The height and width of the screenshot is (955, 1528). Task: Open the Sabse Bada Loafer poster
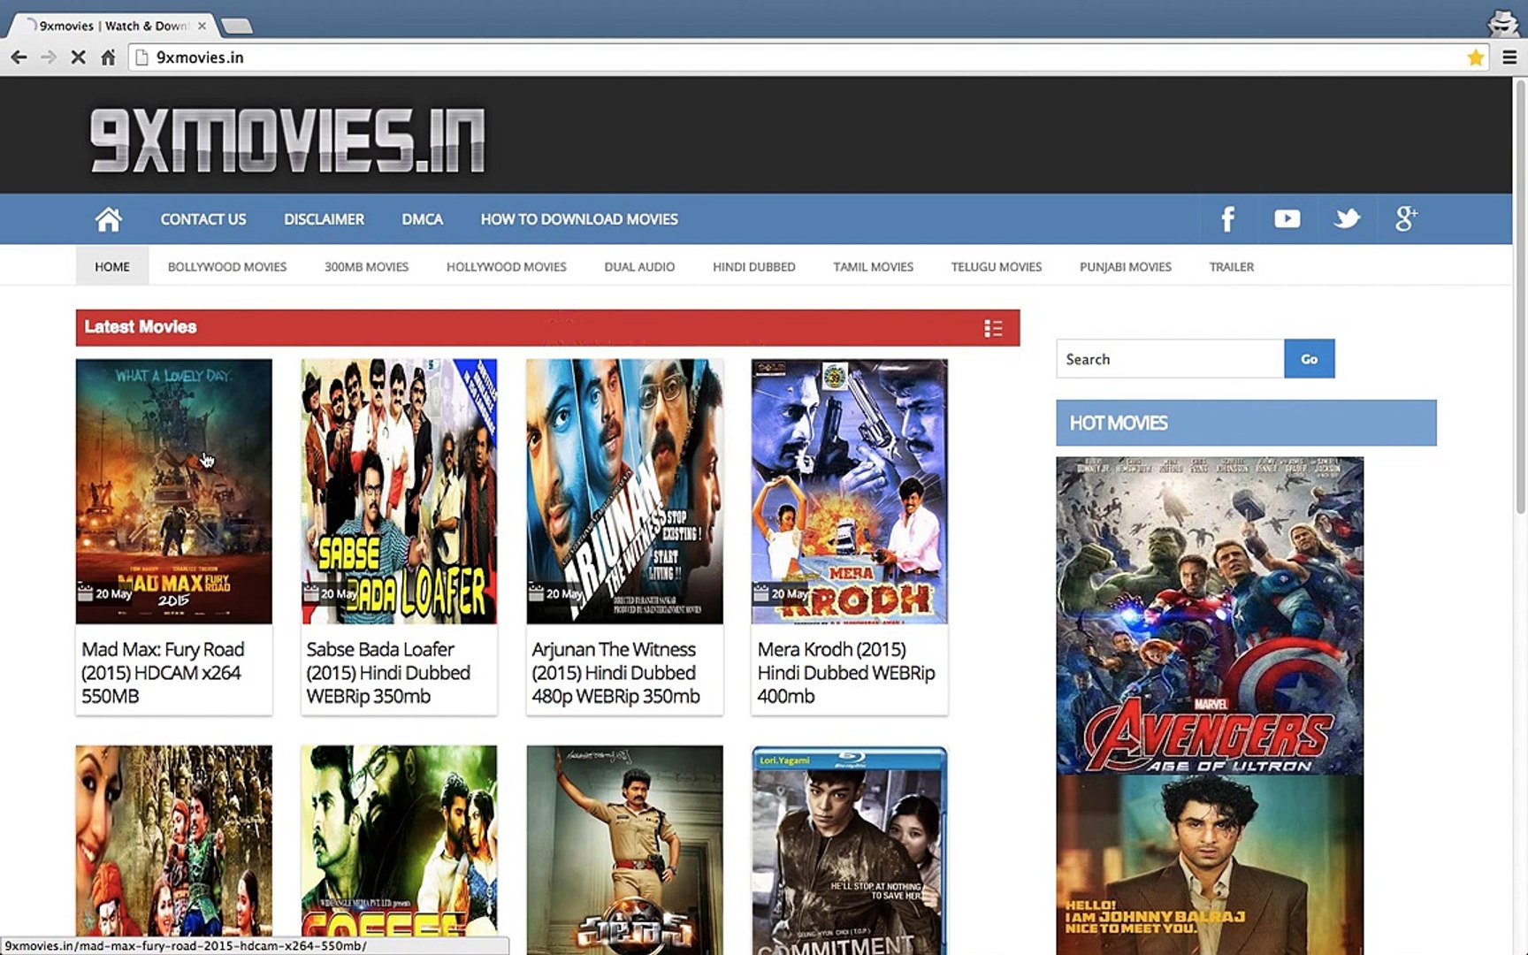[x=399, y=491]
